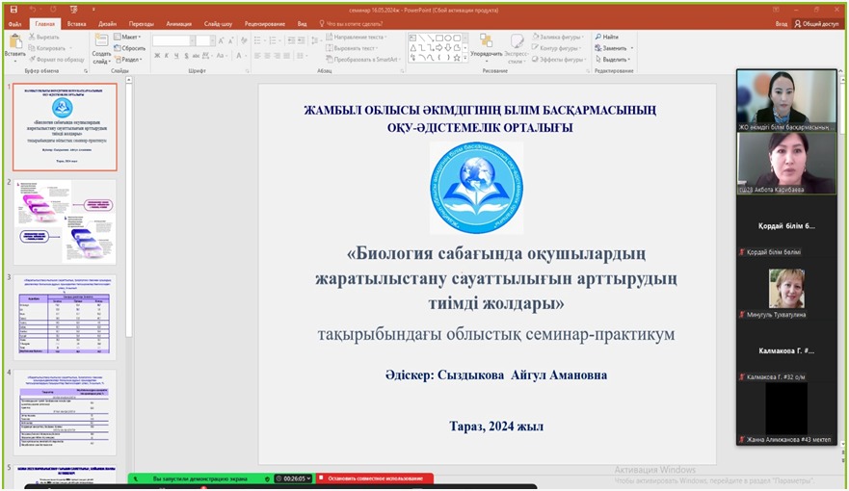Screen dimensions: 849x491
Task: Open font color A picker
Action: [x=239, y=56]
